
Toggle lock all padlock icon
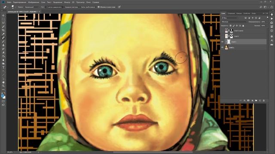click(243, 26)
